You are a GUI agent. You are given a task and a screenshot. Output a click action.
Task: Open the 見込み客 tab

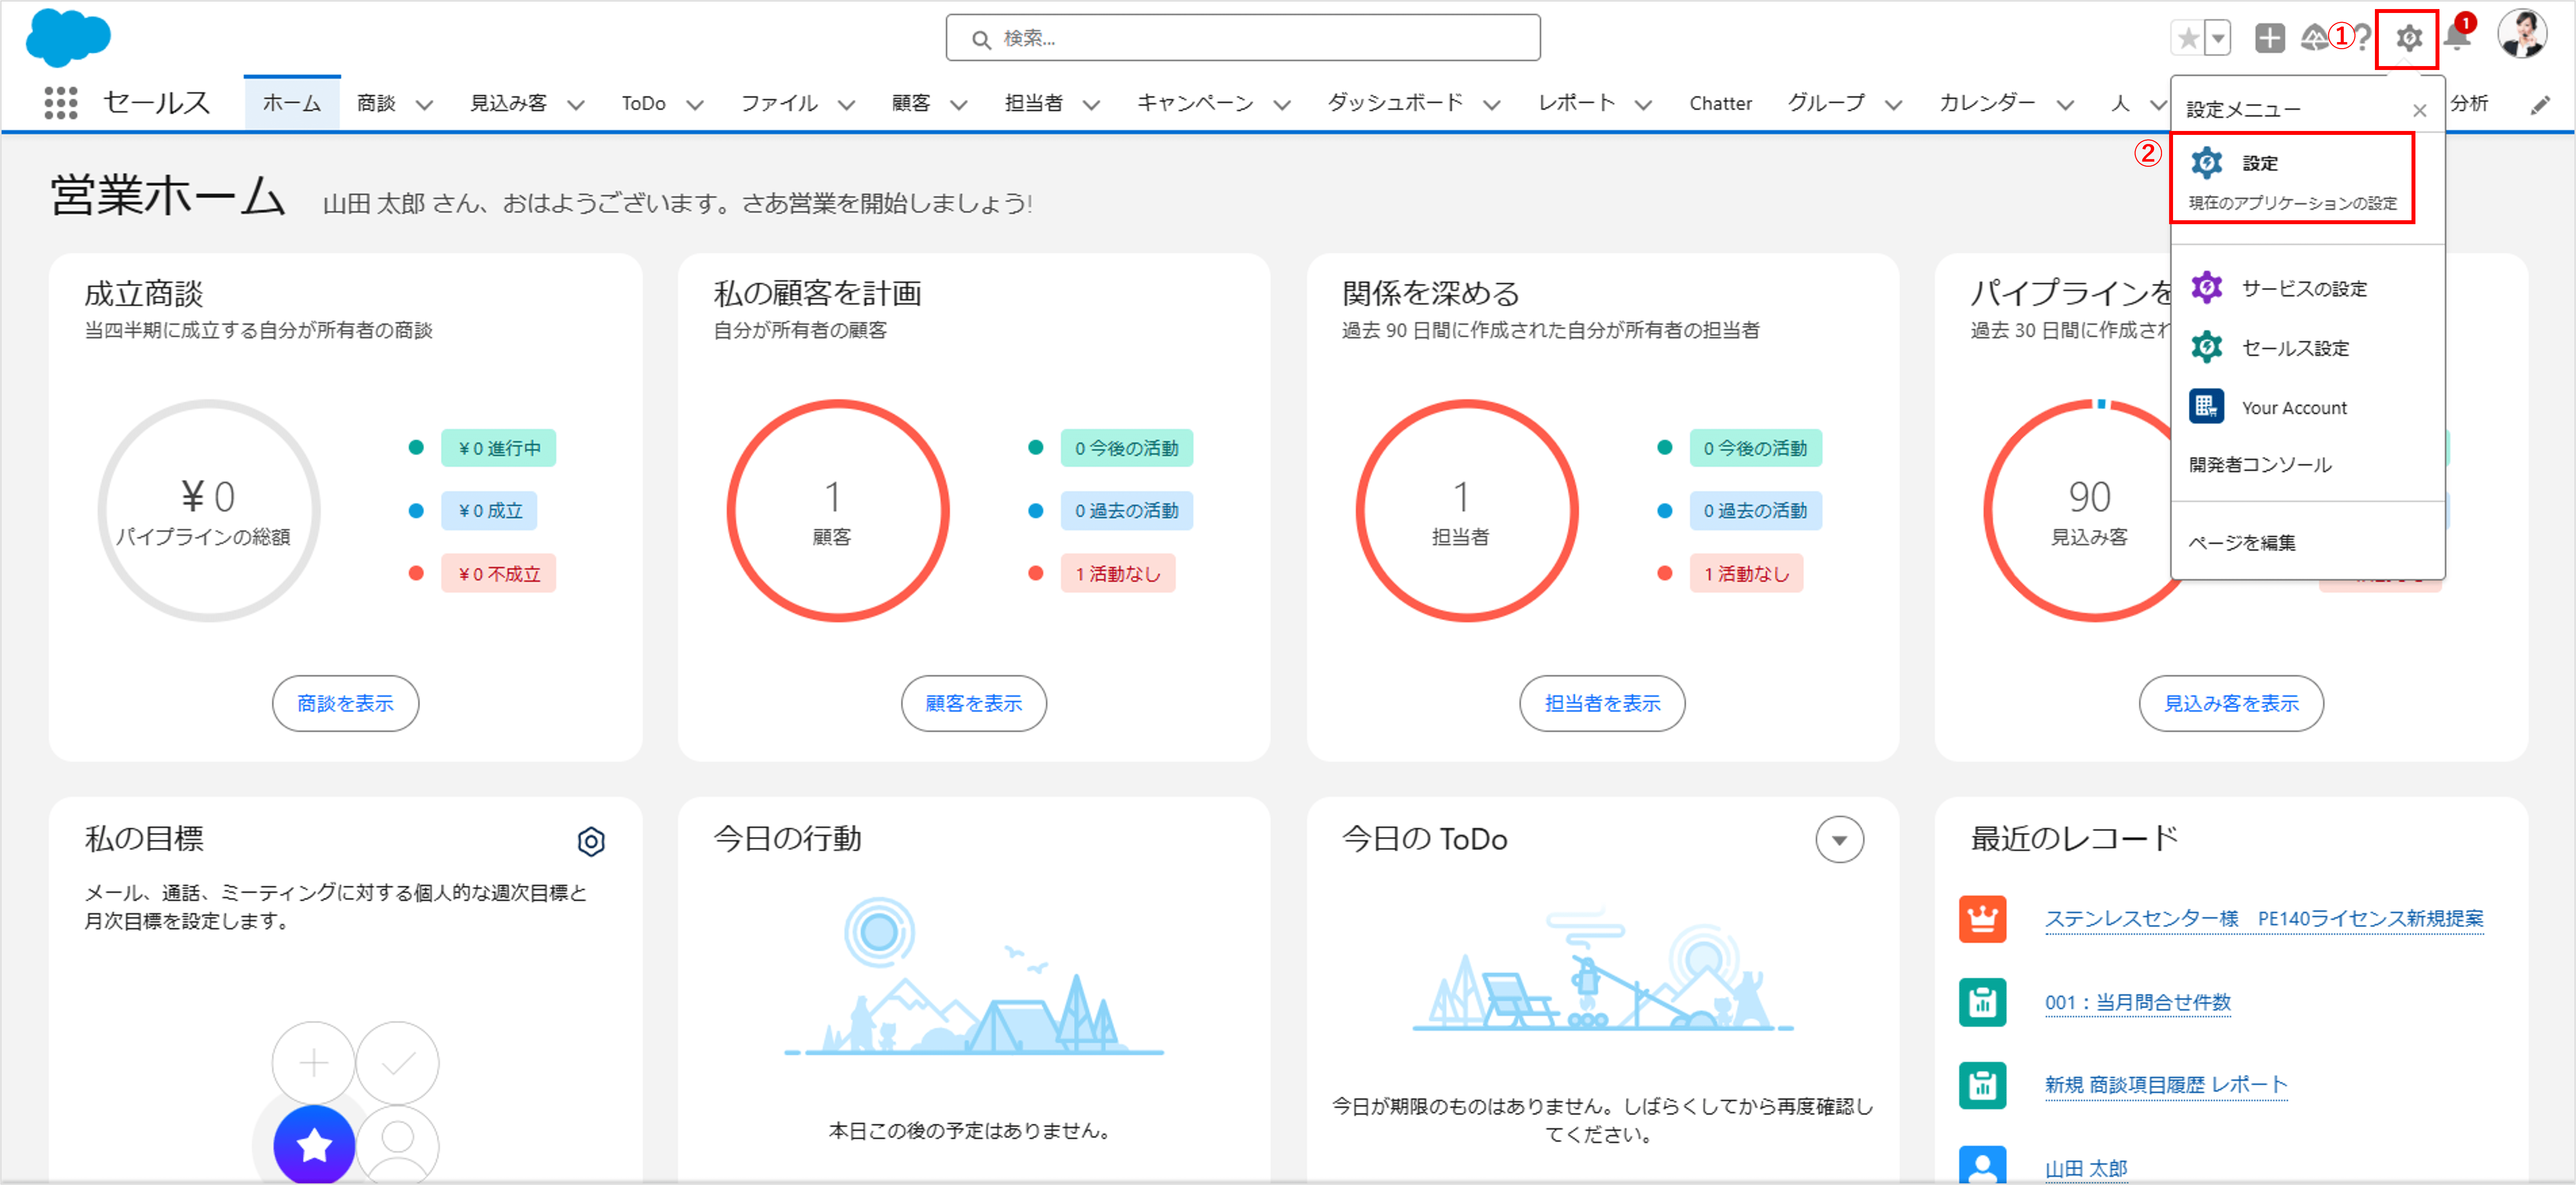[x=508, y=103]
